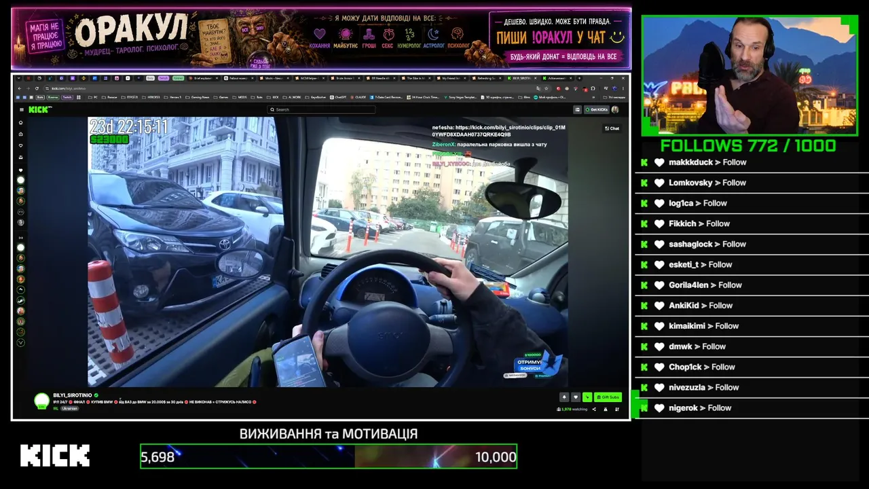Click the heart follow button beside Gift Subs

tap(576, 397)
